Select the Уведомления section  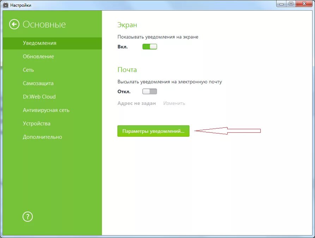coord(52,43)
